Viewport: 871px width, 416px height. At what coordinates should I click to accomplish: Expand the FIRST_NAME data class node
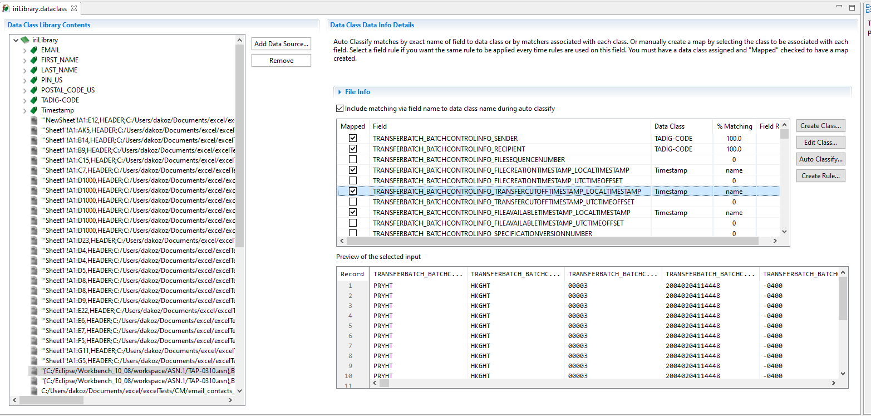[24, 60]
